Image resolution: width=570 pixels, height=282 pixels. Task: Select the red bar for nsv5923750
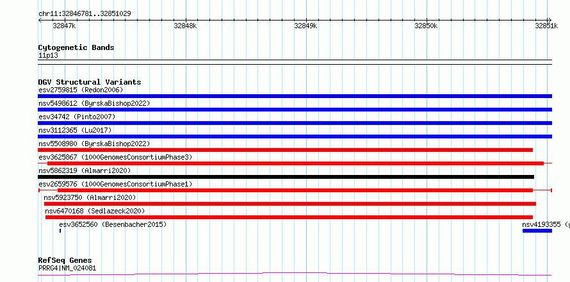[290, 204]
